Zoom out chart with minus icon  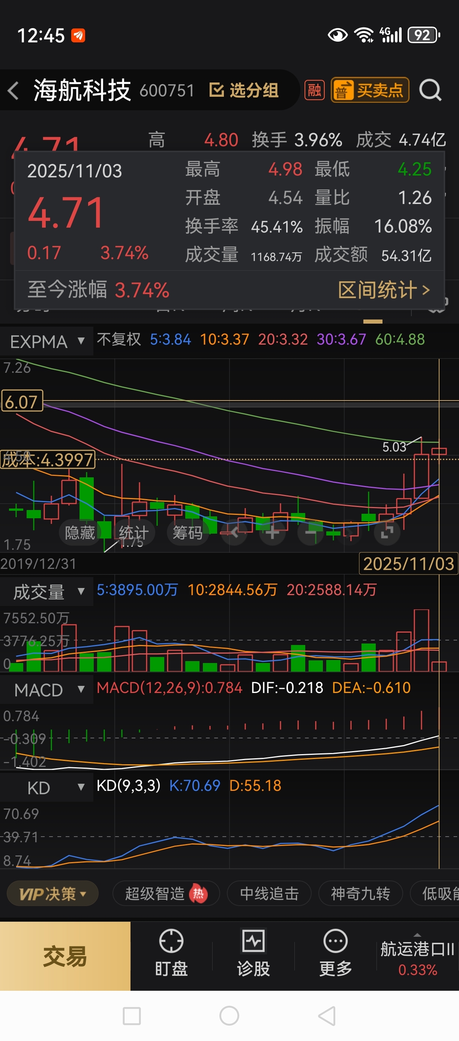pyautogui.click(x=311, y=532)
